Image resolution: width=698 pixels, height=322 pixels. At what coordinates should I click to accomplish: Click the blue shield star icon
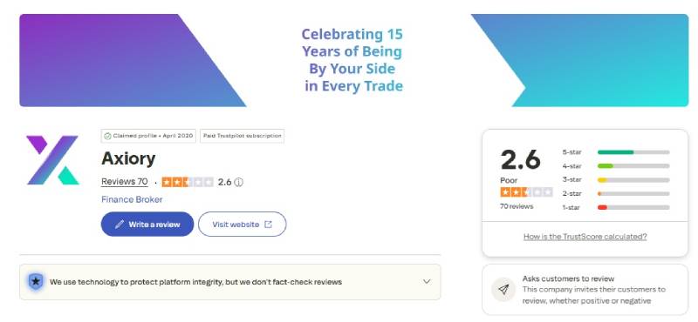[36, 282]
